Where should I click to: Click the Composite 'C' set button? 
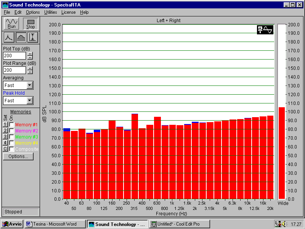pos(5,149)
